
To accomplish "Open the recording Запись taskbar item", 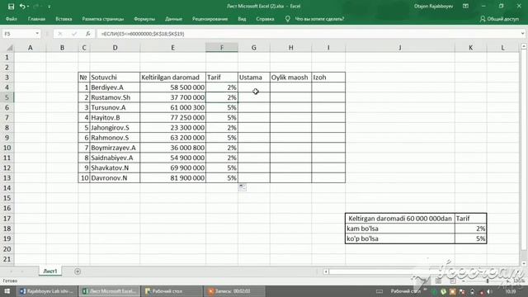I will click(x=234, y=291).
